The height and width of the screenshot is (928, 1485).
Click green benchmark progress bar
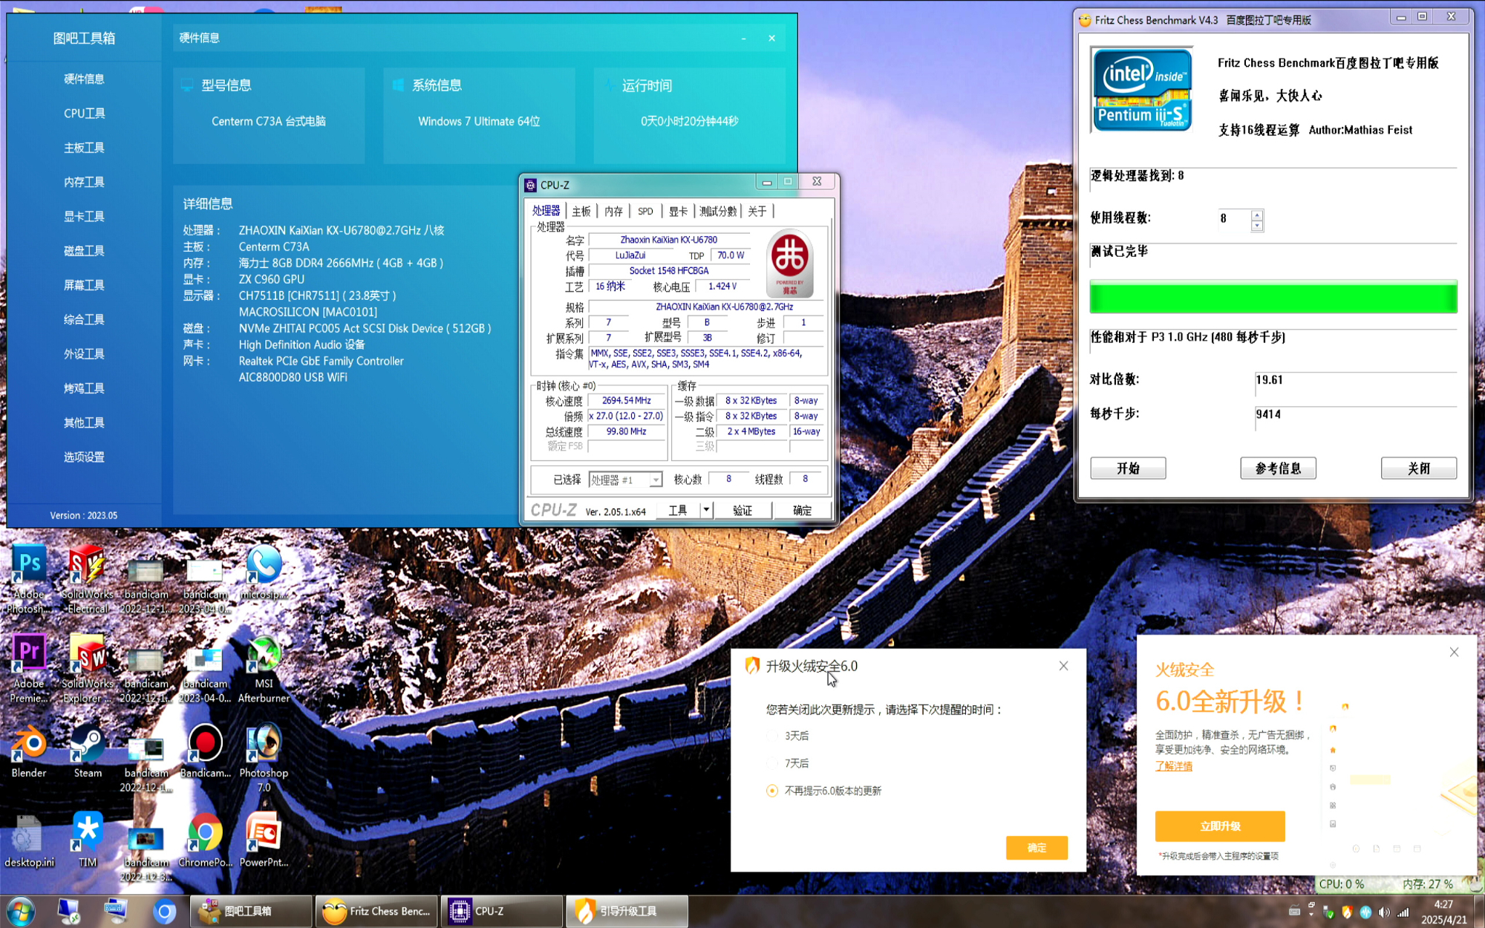click(x=1273, y=297)
